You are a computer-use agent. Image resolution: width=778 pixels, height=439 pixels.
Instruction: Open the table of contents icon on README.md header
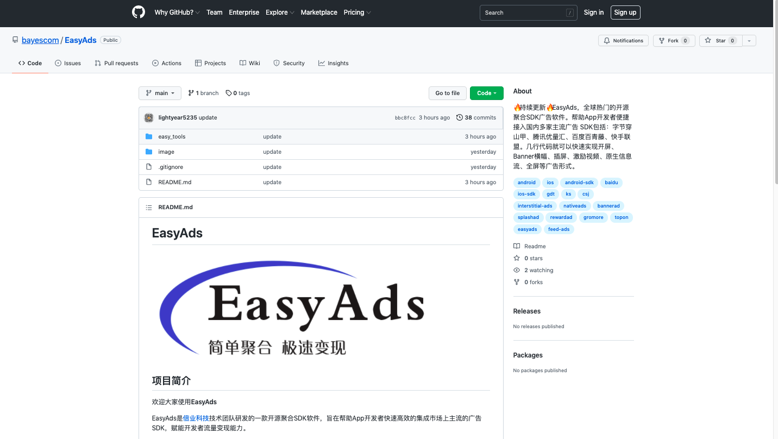[x=149, y=207]
